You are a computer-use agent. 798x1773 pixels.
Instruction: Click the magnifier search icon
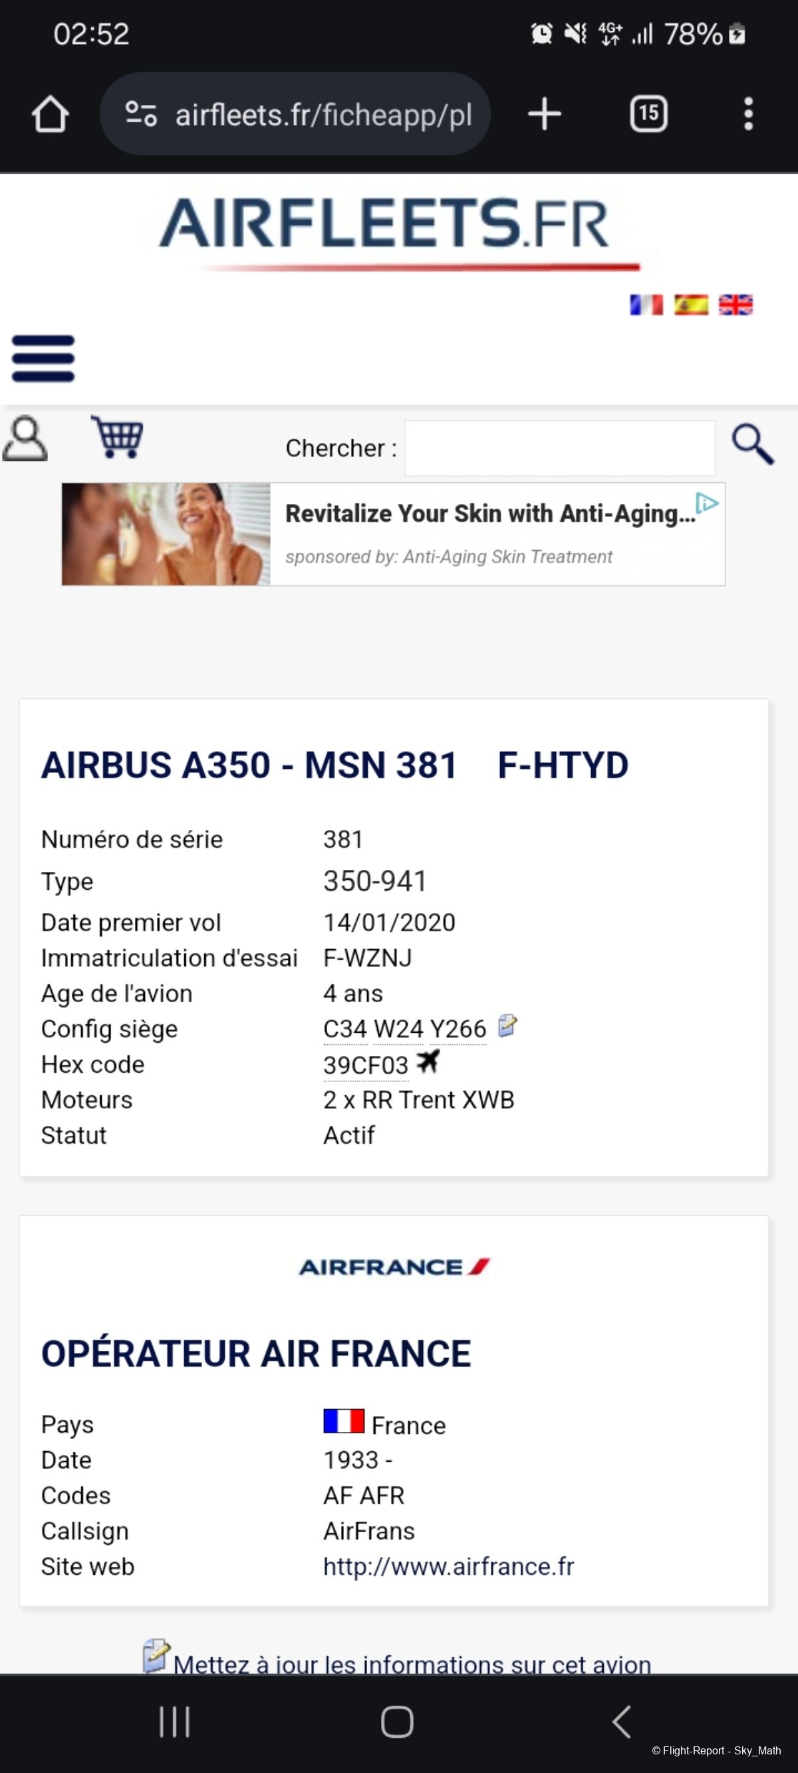click(753, 444)
